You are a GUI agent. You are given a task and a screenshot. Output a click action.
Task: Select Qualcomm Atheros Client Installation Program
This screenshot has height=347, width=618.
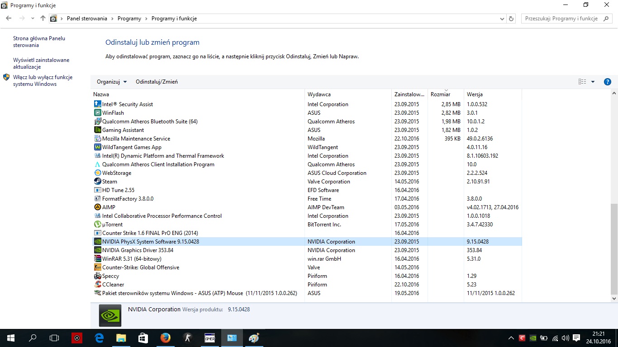pyautogui.click(x=307, y=164)
